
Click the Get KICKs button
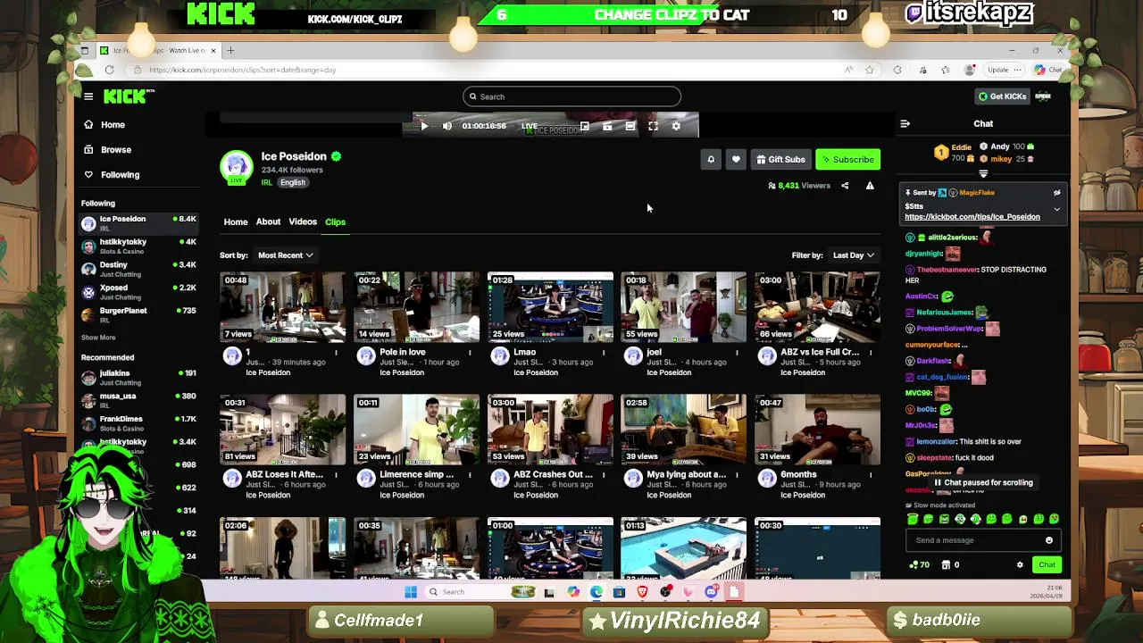point(1003,96)
